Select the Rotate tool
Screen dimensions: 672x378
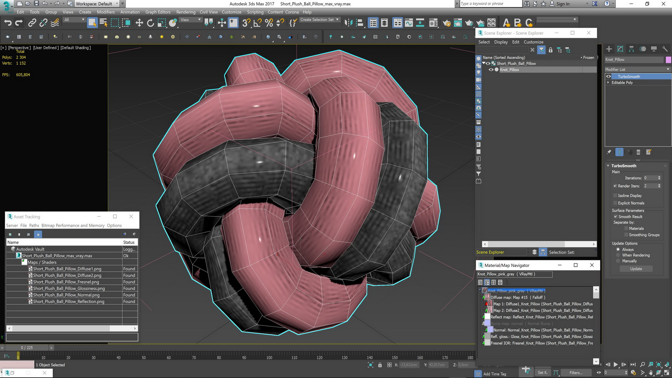coord(150,23)
